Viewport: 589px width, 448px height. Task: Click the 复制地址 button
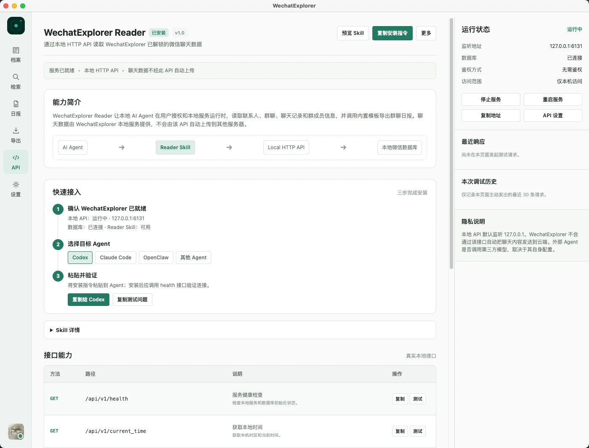491,116
